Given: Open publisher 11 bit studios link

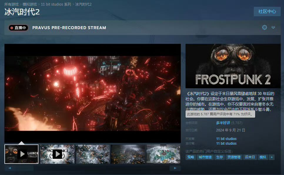Looking at the screenshot, I should [226, 144].
